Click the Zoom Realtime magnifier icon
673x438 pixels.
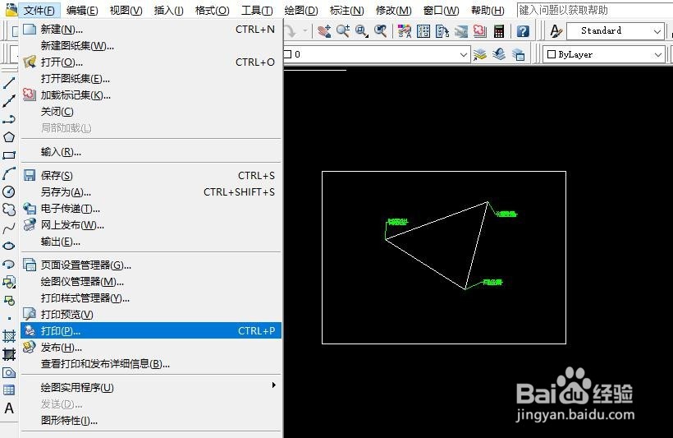click(343, 31)
